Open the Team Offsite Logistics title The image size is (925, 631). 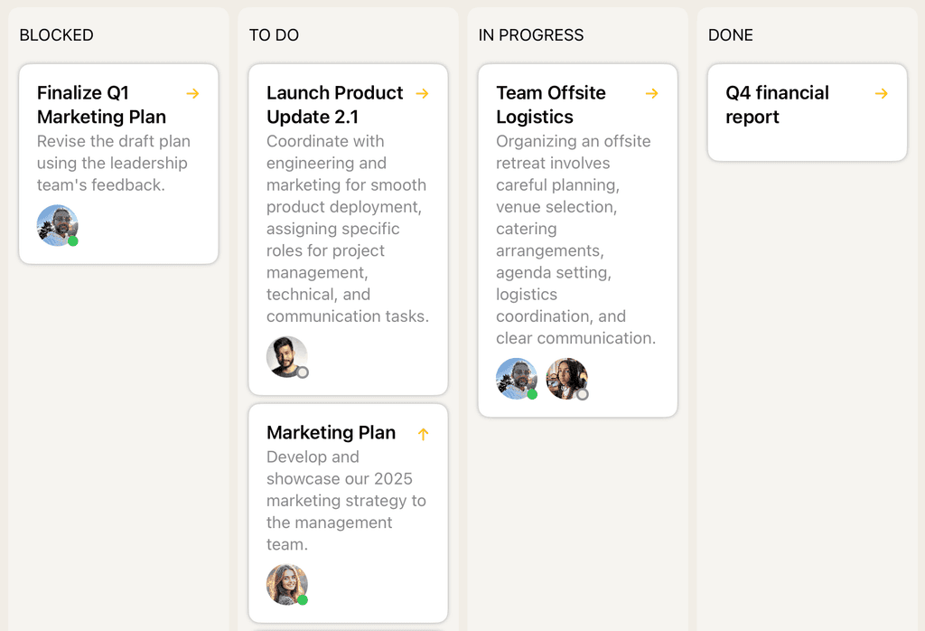tap(550, 105)
